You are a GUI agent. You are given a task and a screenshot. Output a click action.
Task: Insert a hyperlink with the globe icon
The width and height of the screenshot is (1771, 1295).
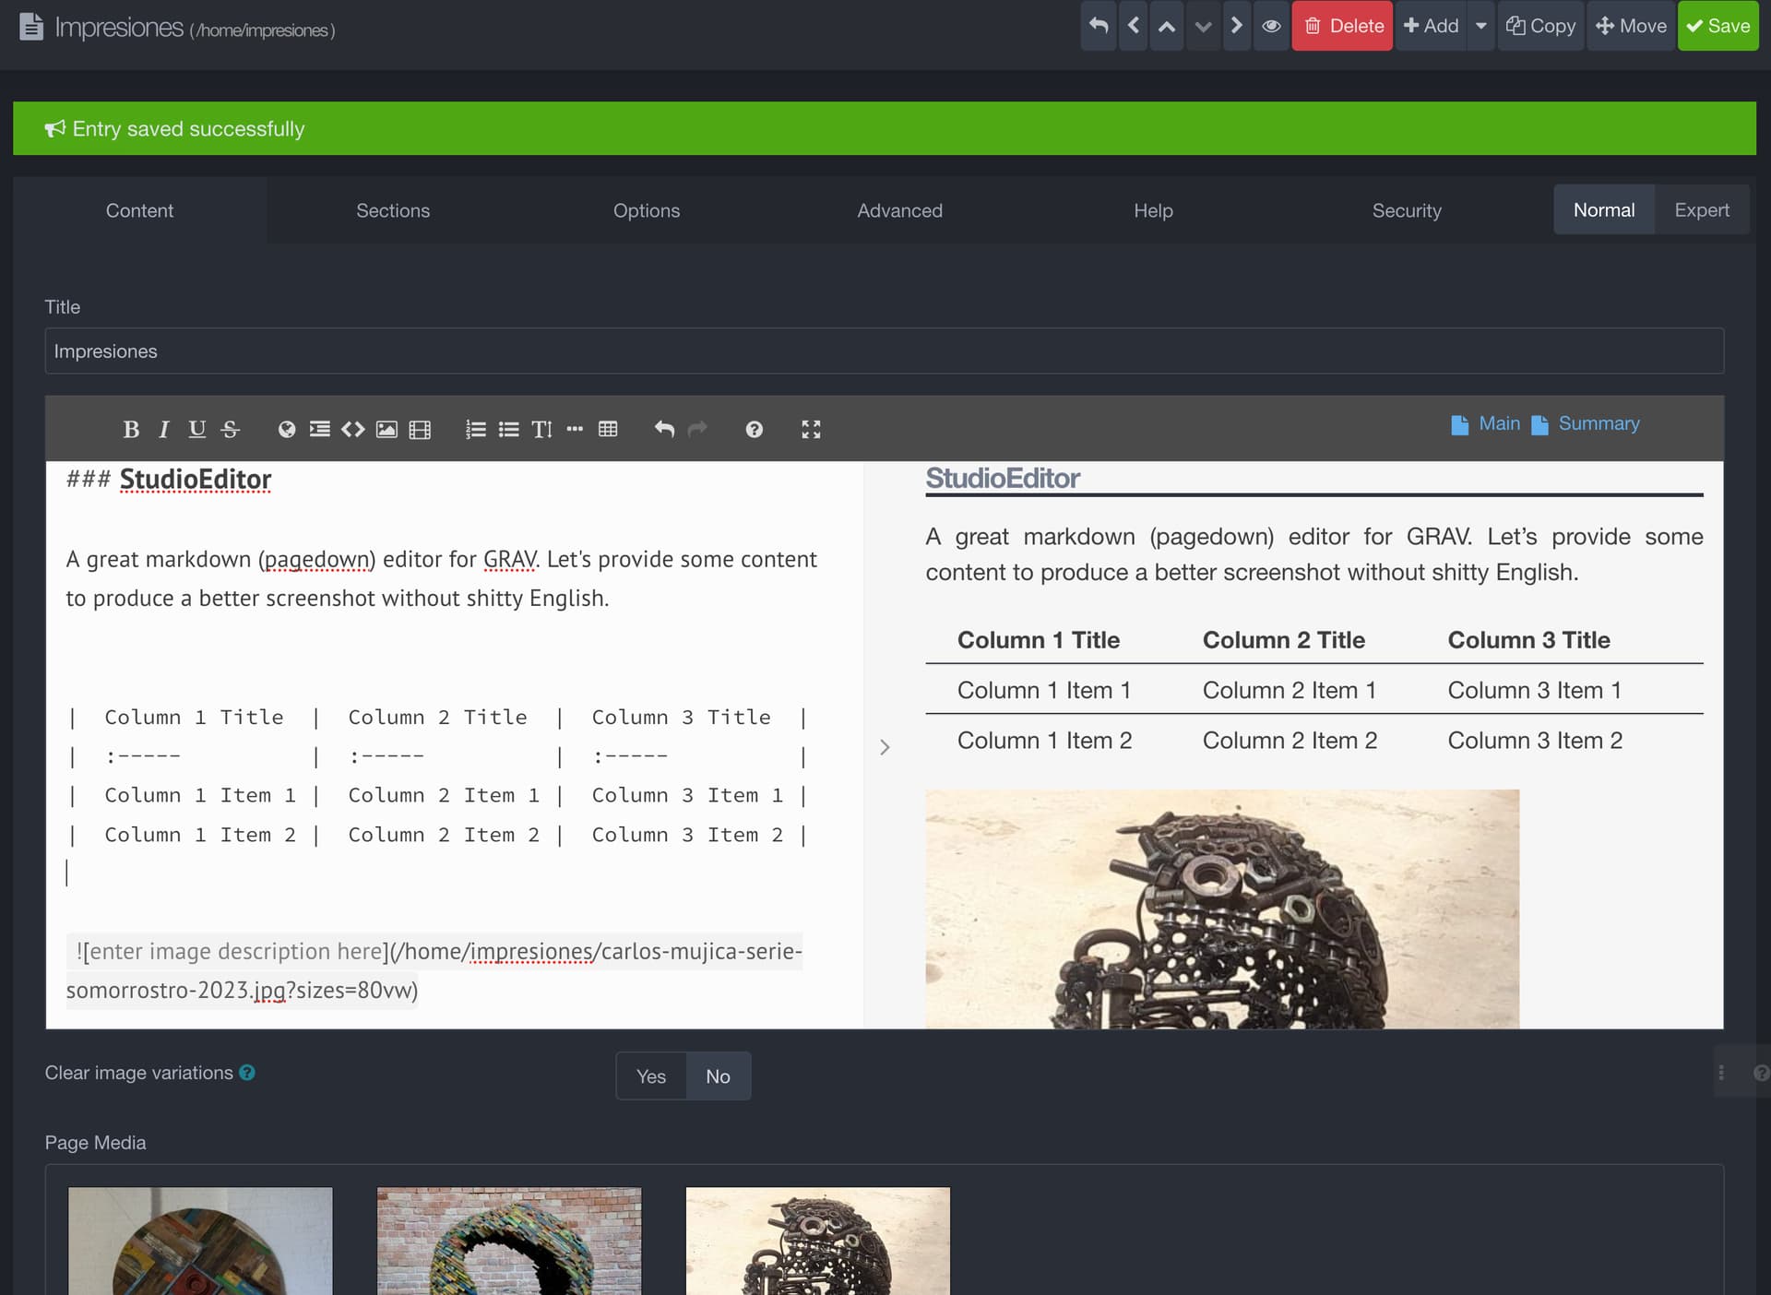(287, 429)
